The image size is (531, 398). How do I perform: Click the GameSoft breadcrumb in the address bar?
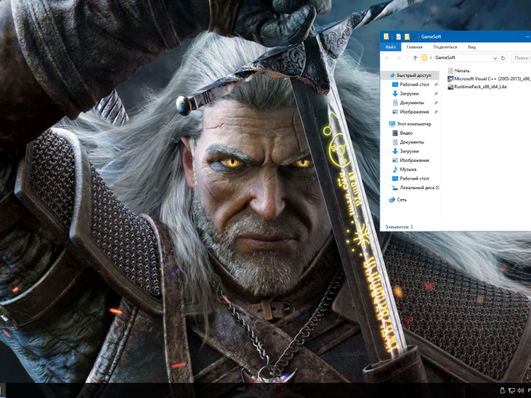coord(445,58)
